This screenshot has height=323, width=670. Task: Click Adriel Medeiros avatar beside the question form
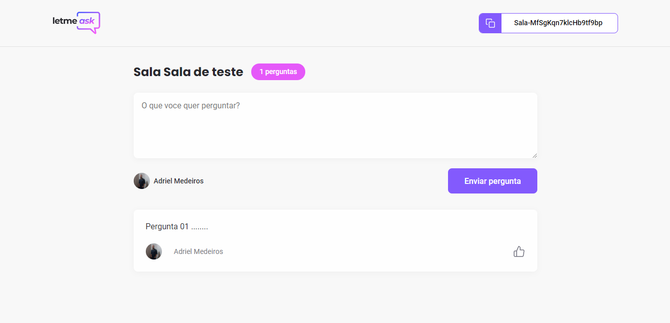[x=142, y=180]
